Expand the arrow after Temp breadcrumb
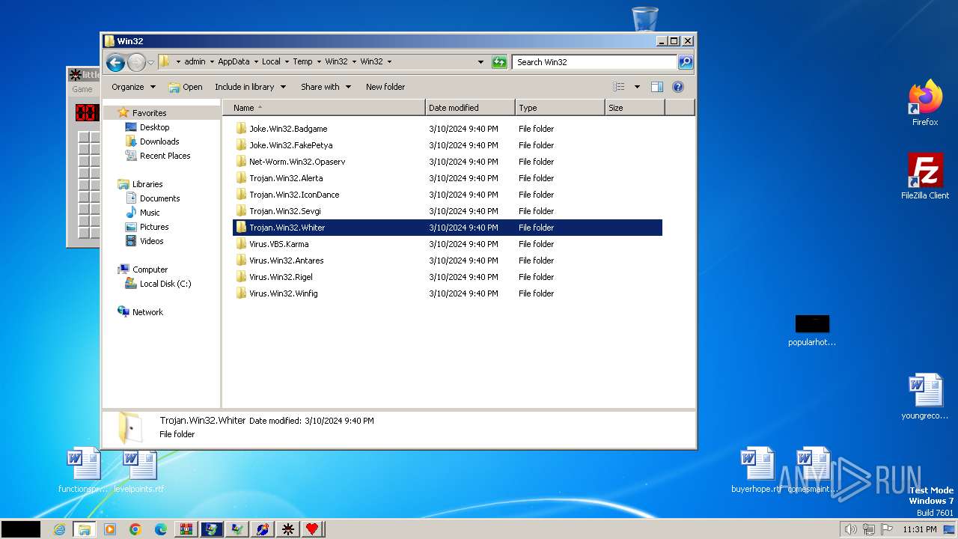 click(319, 62)
